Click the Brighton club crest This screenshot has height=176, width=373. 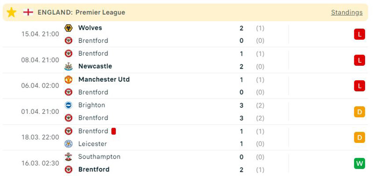(x=69, y=105)
